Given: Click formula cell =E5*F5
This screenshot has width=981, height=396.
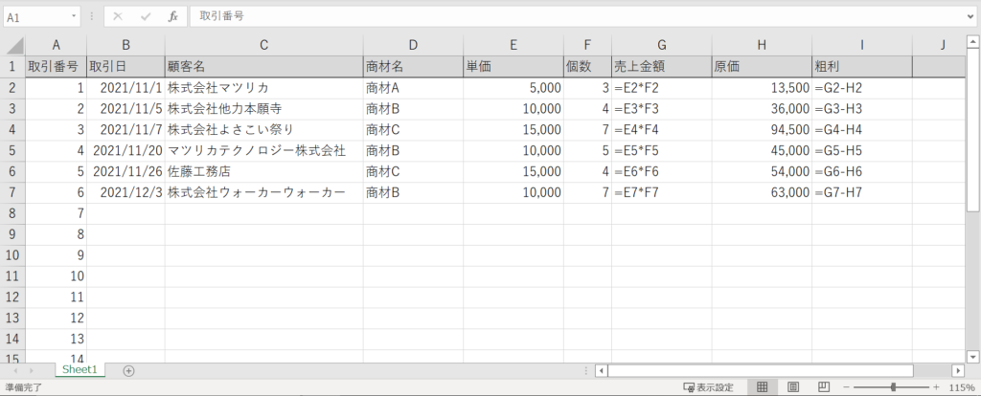Looking at the screenshot, I should click(661, 150).
